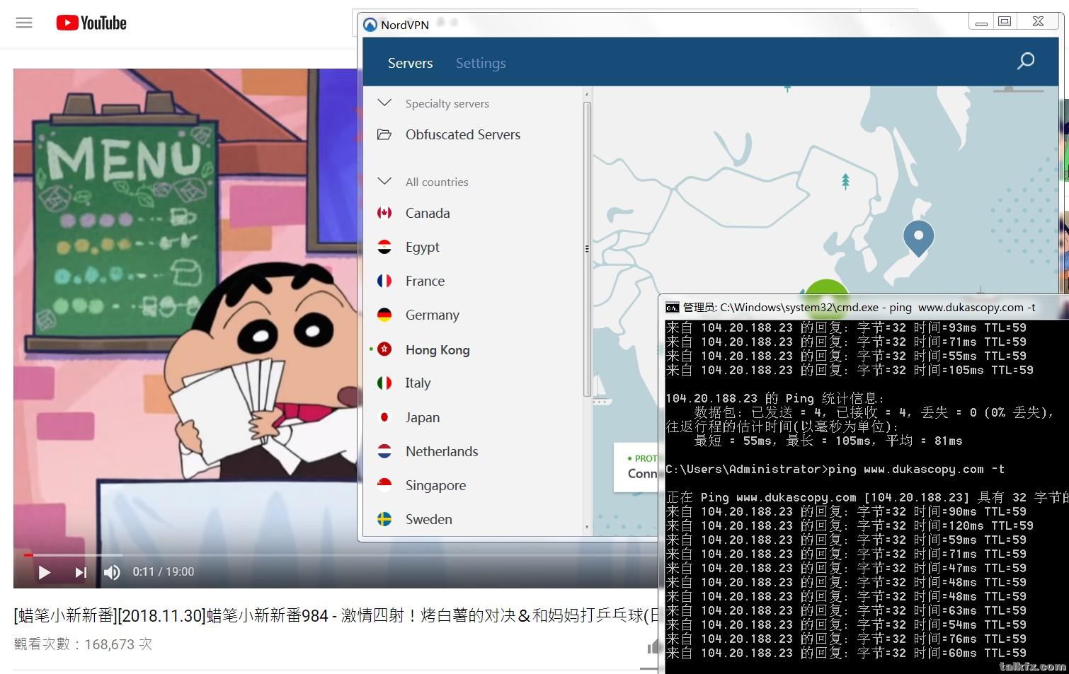Skip to the next video

(81, 572)
